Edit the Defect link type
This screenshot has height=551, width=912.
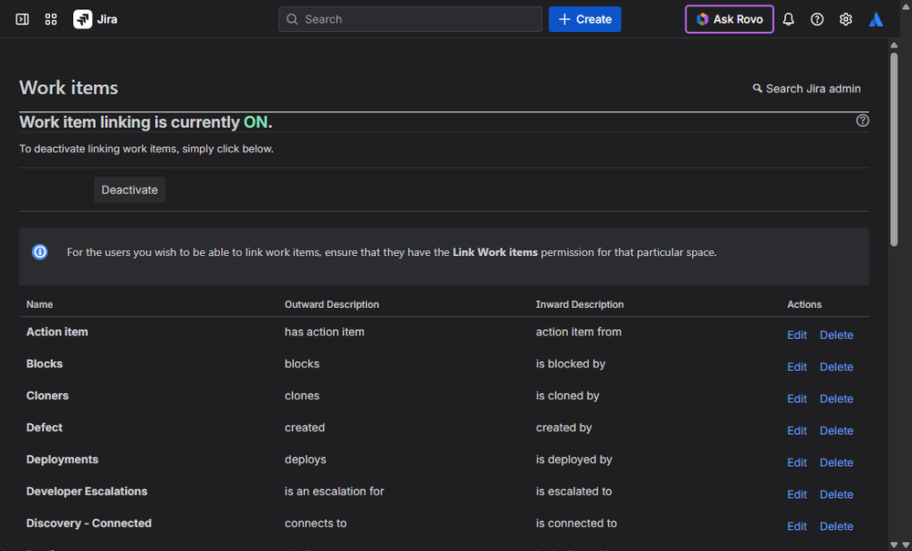797,430
